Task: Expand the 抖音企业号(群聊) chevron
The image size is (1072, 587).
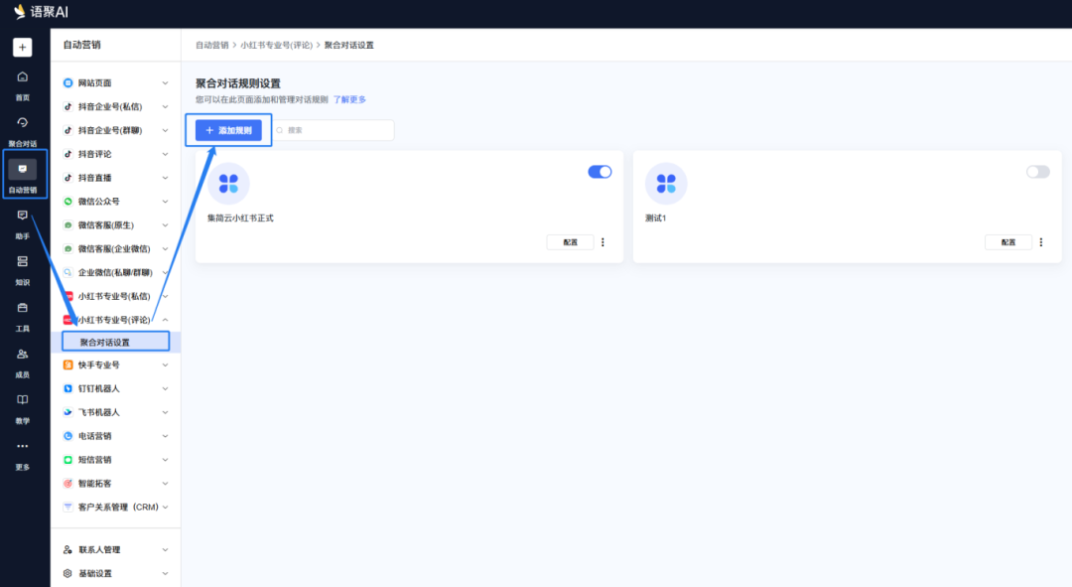Action: (x=165, y=130)
